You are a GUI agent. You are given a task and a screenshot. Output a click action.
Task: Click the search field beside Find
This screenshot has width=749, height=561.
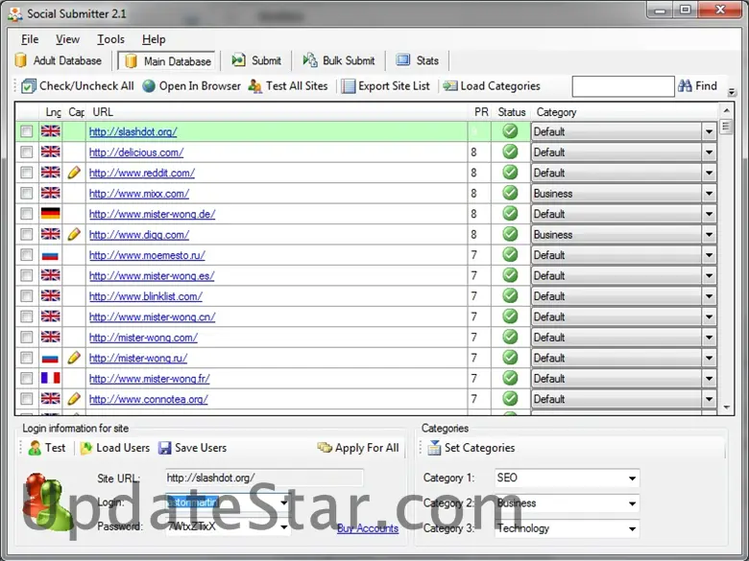pos(622,86)
